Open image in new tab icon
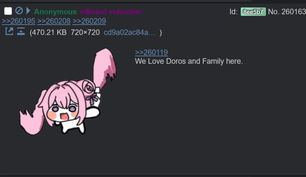The width and height of the screenshot is (306, 177). pos(9,31)
